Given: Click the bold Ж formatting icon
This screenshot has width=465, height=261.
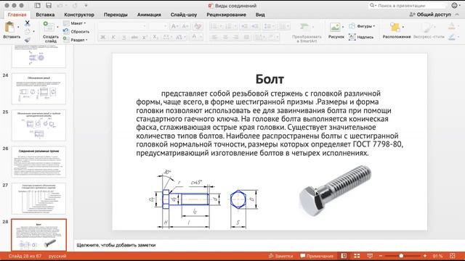Looking at the screenshot, I should tap(103, 37).
